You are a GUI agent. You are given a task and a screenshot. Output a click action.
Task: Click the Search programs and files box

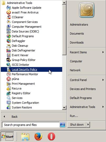pos(31,125)
